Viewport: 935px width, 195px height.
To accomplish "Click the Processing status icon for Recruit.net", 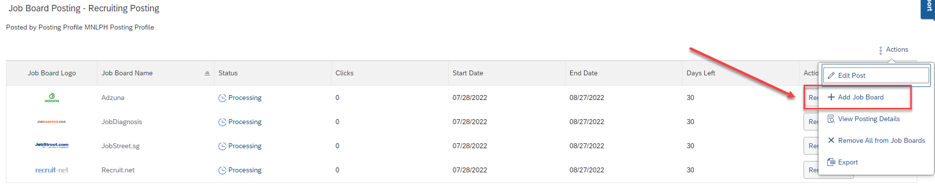I will 222,170.
